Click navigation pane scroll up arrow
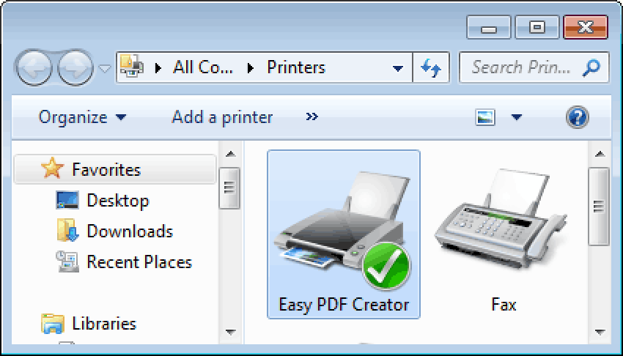Viewport: 623px width, 356px height. (230, 154)
